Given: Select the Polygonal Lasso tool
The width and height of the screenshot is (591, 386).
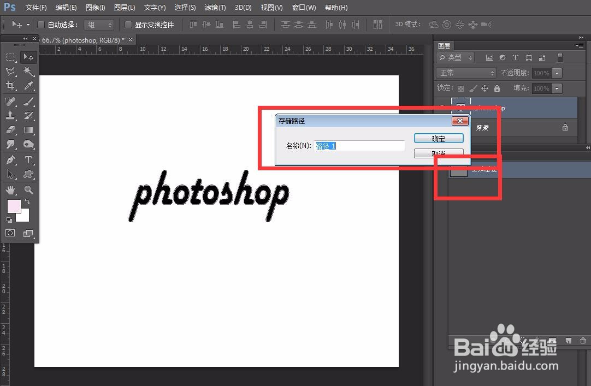Looking at the screenshot, I should [x=10, y=72].
